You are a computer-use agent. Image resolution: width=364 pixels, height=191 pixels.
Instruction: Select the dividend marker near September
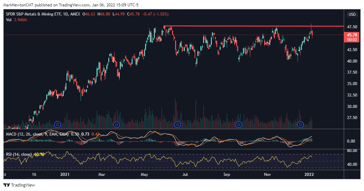click(x=239, y=124)
